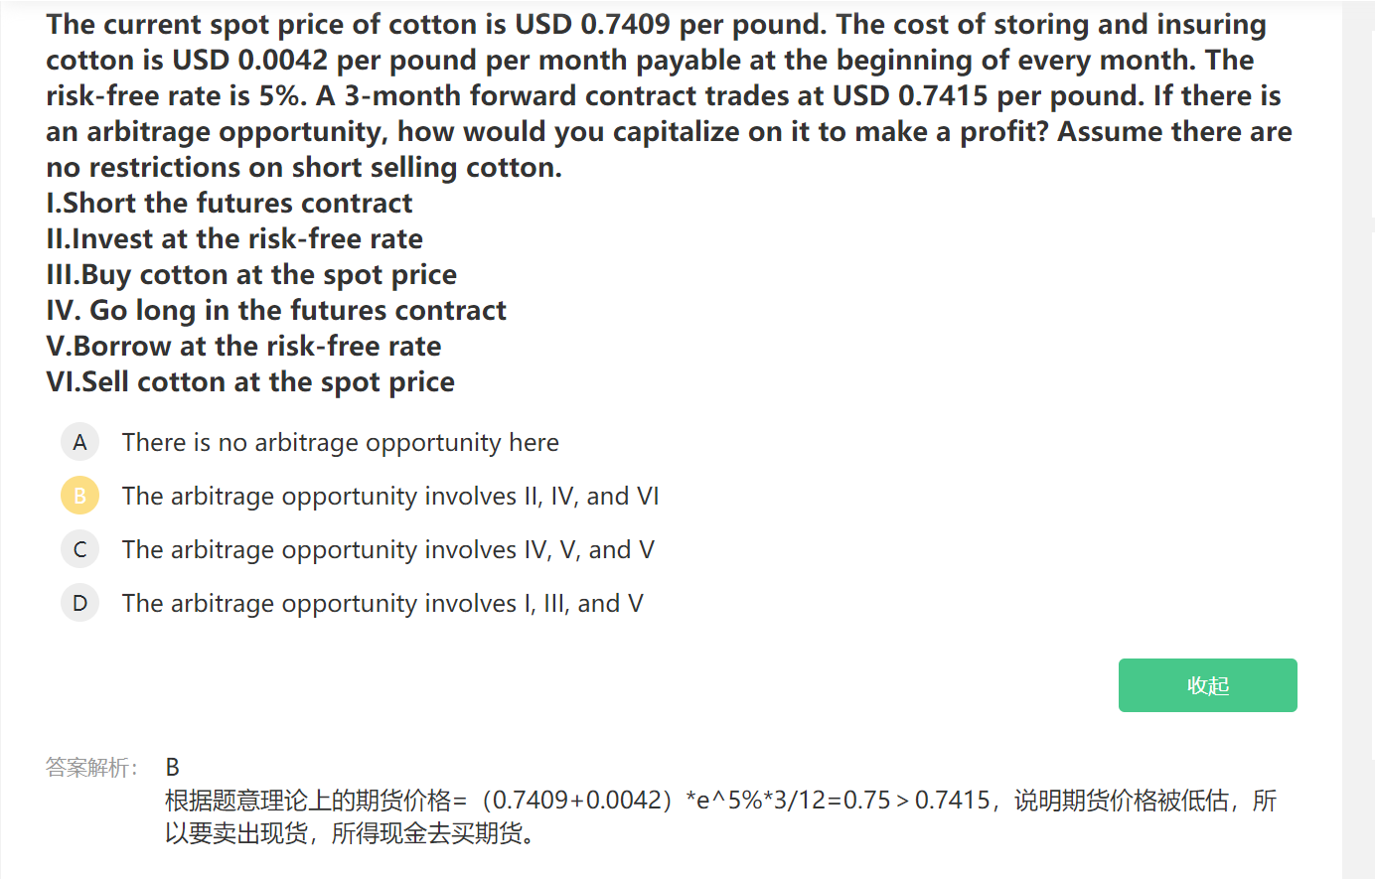Select option A radio circle

pos(79,442)
